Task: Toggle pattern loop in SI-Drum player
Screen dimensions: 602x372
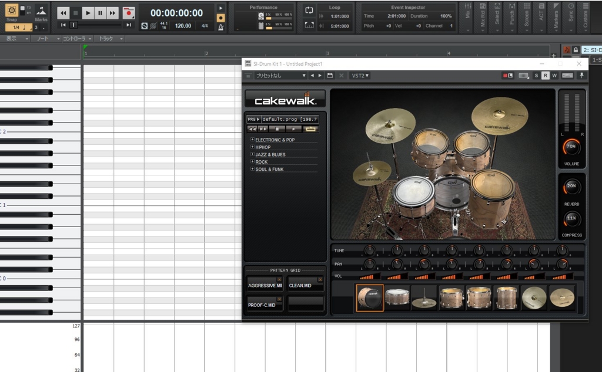Action: 310,129
